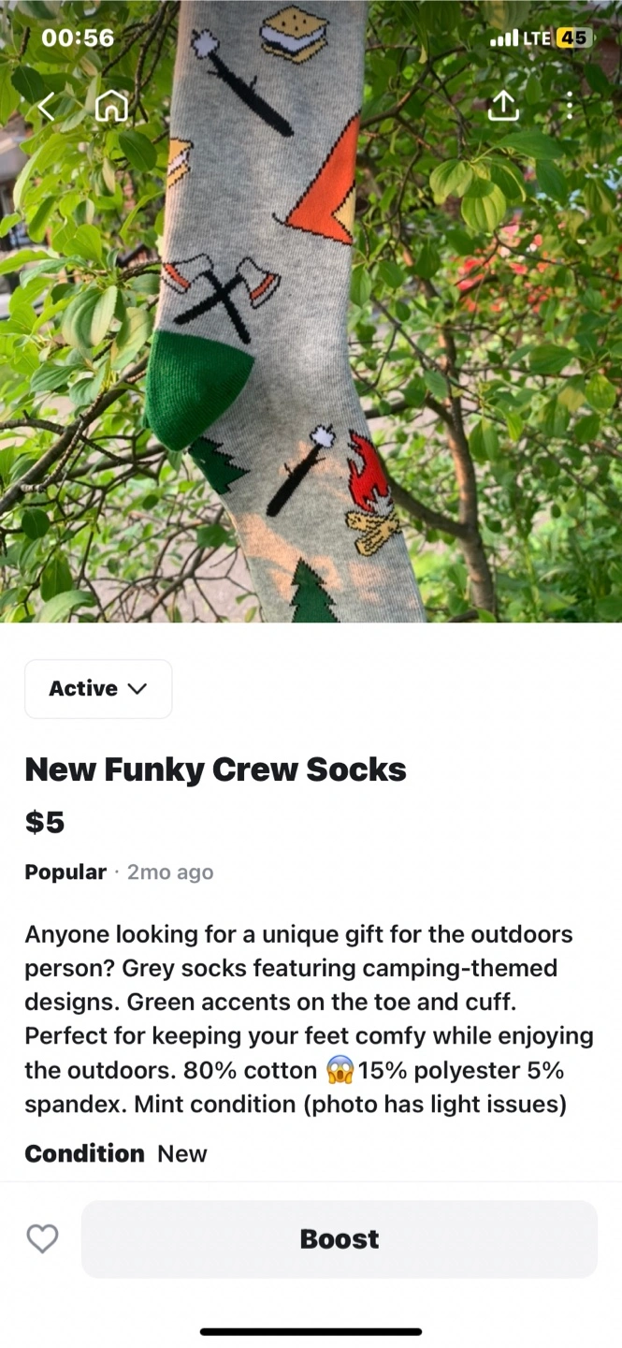Tap the Condition New row
The image size is (622, 1348).
[x=116, y=1153]
